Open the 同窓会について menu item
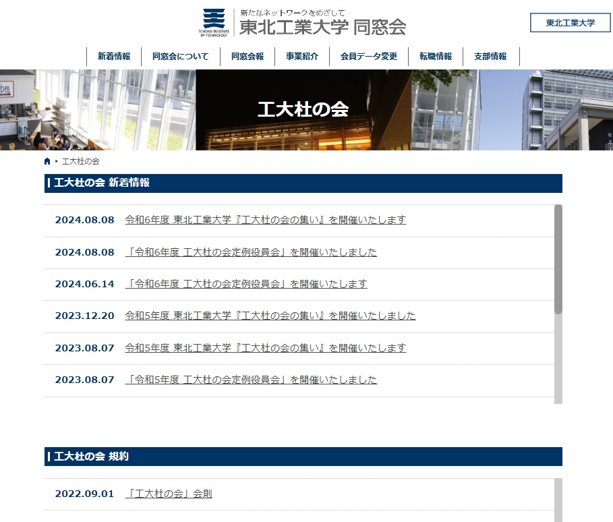613x522 pixels. point(180,56)
